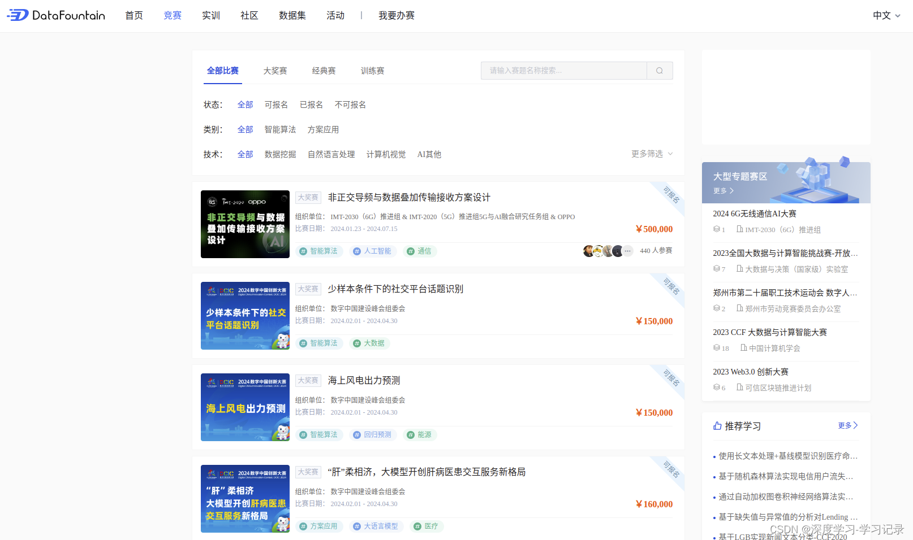Click the search magnifier button

(x=660, y=71)
